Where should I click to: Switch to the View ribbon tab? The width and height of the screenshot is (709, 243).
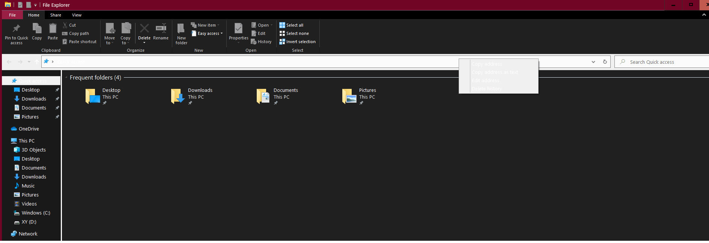tap(77, 15)
